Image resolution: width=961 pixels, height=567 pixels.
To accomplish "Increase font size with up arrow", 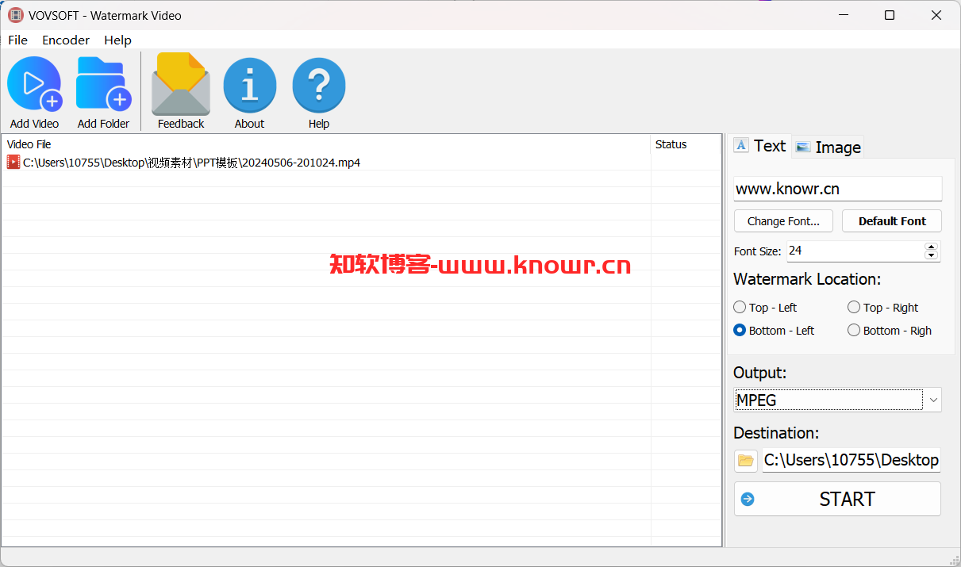I will pos(932,247).
